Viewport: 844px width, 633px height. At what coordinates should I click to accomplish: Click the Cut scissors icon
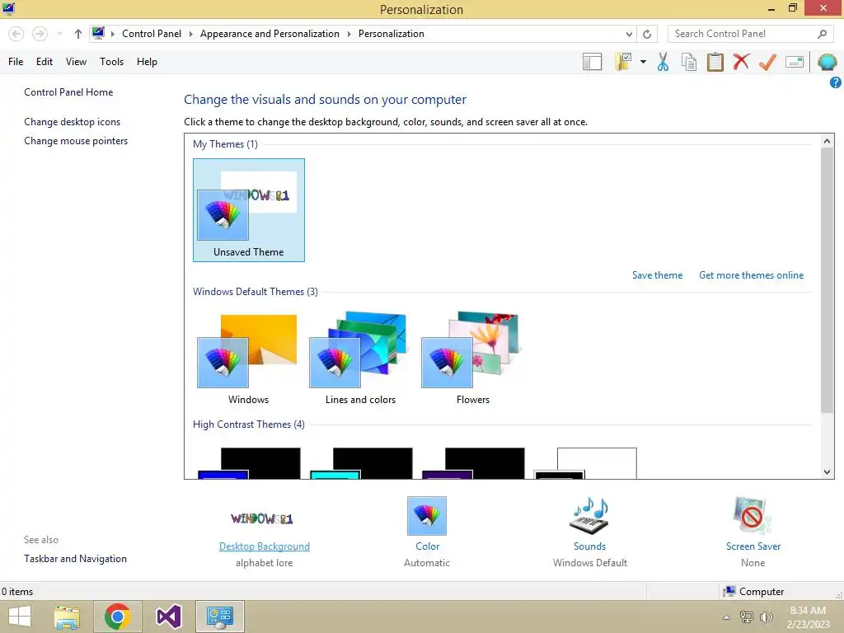coord(663,62)
